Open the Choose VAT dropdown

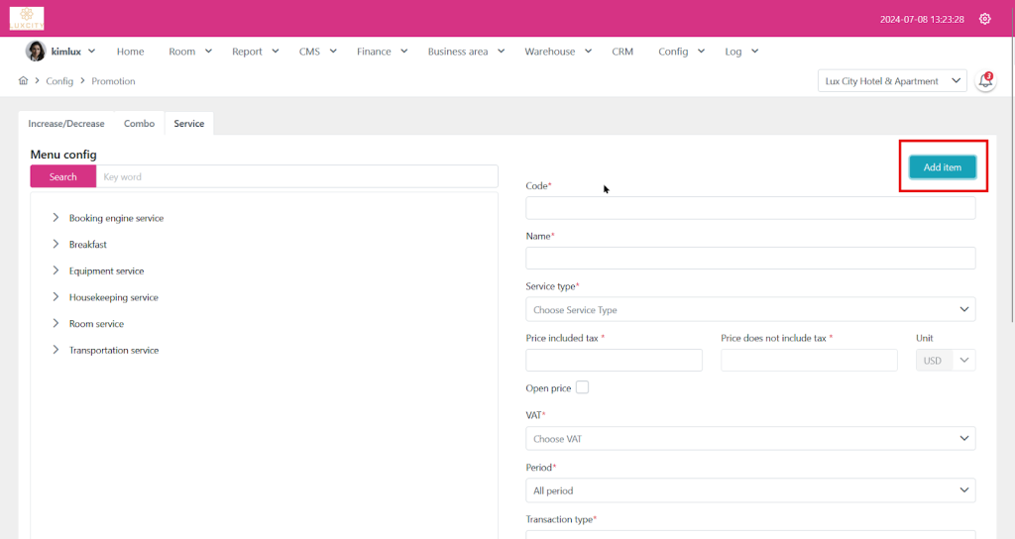[x=749, y=438]
